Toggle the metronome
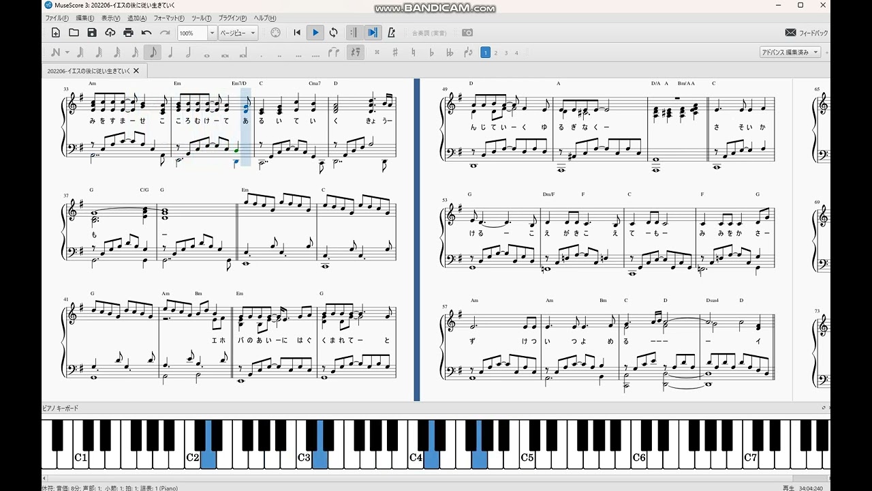 pyautogui.click(x=391, y=33)
